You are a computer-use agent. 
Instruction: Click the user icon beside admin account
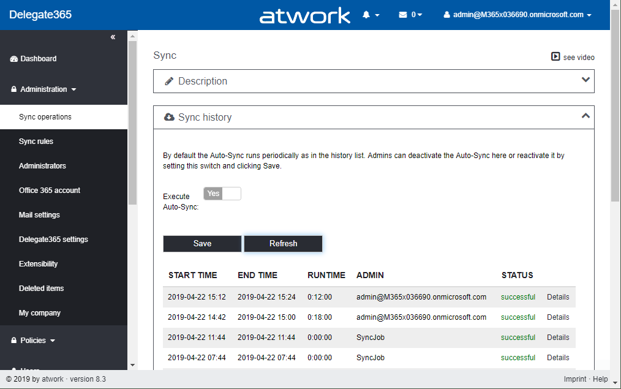[x=446, y=15]
